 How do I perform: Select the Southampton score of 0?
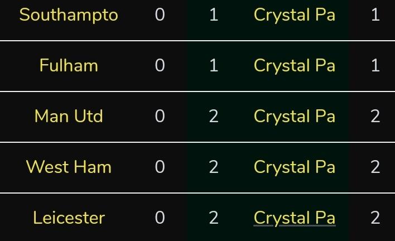pos(160,15)
